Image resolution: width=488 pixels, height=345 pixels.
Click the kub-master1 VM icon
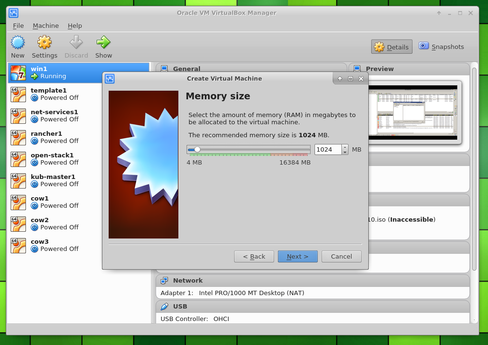point(18,181)
